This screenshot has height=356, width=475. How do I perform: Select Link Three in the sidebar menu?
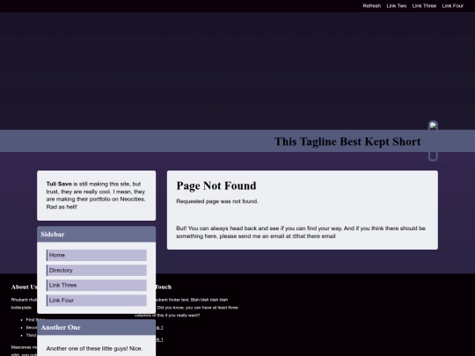pos(97,285)
